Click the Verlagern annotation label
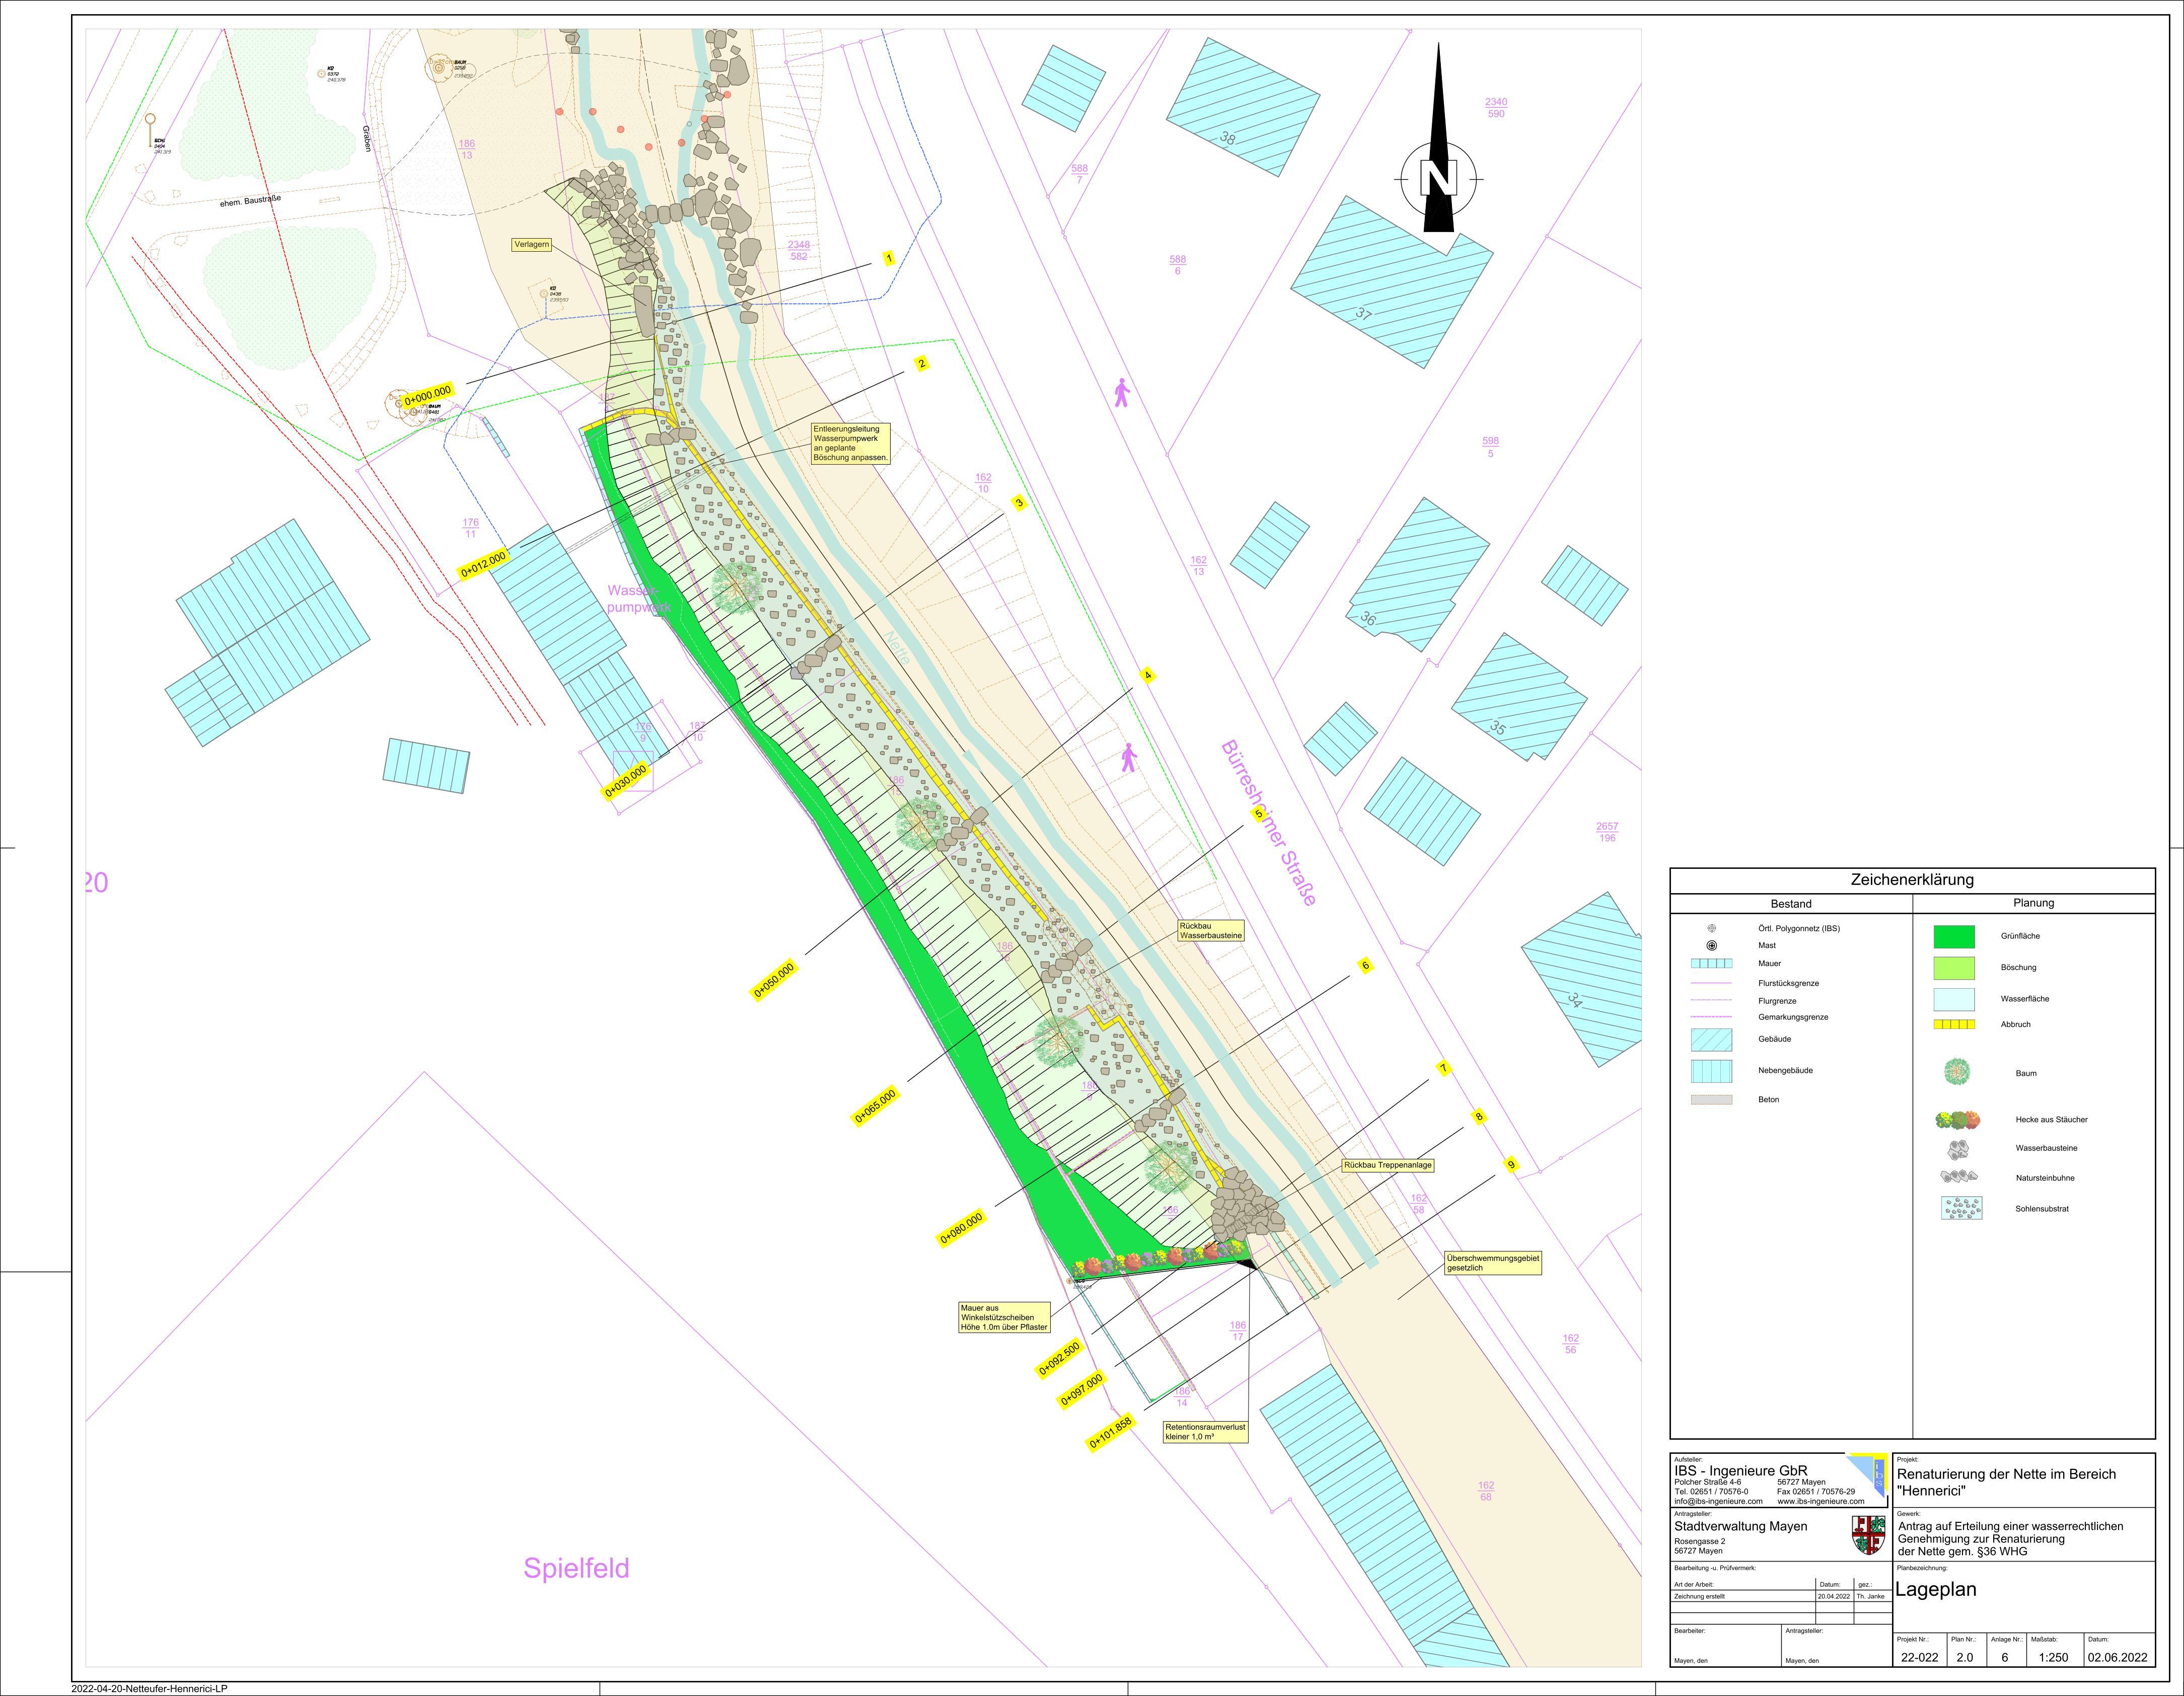The width and height of the screenshot is (2184, 1696). tap(531, 244)
